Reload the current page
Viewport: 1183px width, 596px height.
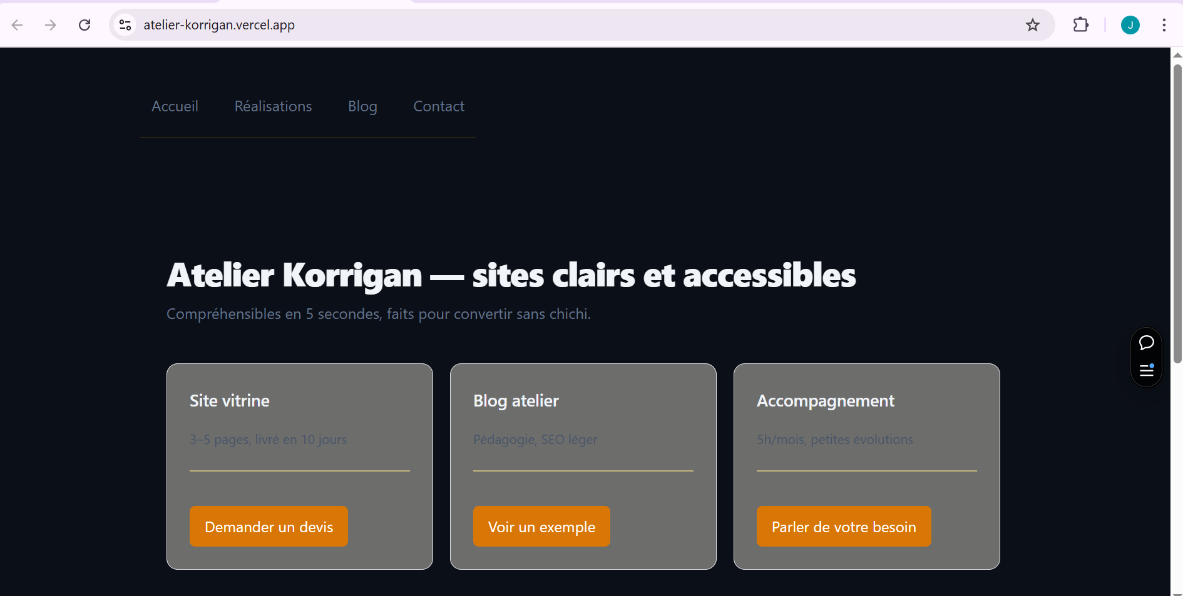(x=84, y=25)
